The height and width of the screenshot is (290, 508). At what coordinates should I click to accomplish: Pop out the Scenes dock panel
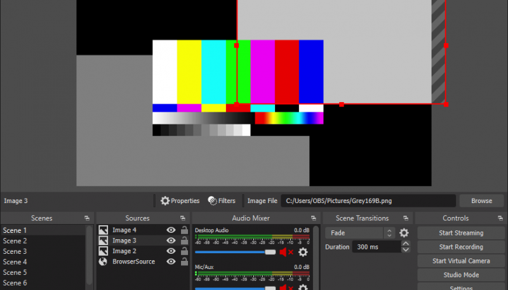87,218
